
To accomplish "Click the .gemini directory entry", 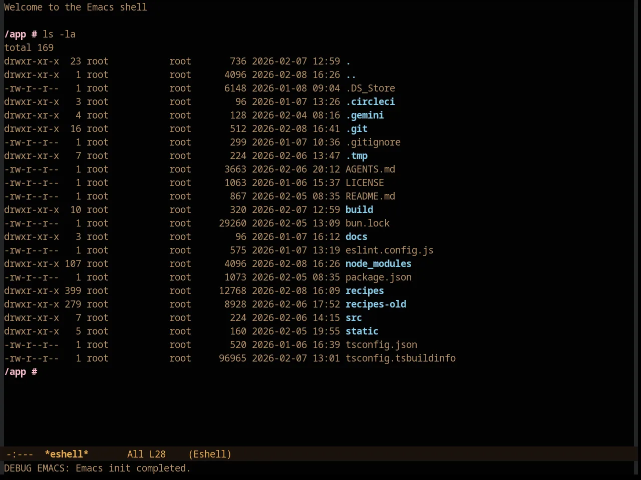I will point(365,115).
